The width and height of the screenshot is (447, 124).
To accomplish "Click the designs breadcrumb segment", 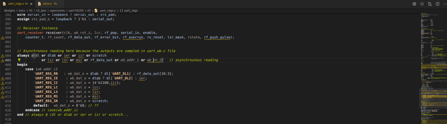I will click(x=10, y=10).
